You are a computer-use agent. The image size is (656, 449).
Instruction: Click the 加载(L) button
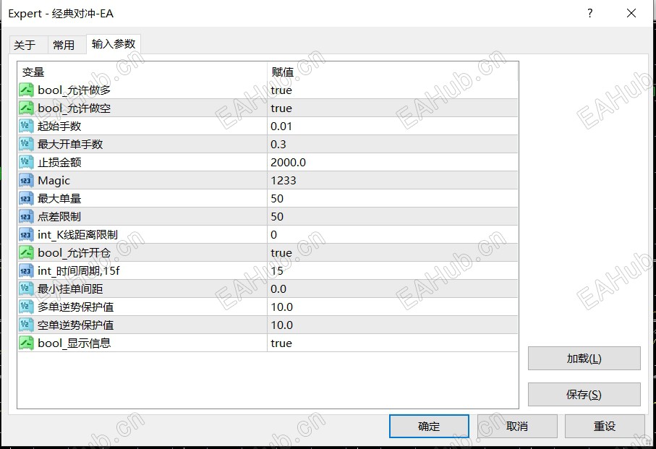pyautogui.click(x=584, y=359)
